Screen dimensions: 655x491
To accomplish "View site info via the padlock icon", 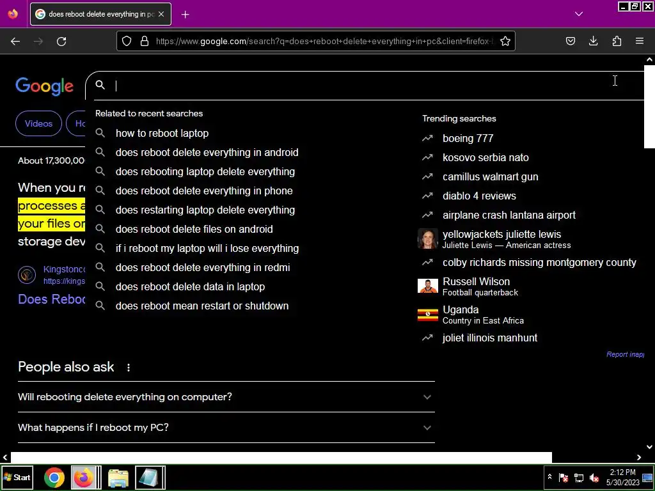I will pyautogui.click(x=145, y=41).
